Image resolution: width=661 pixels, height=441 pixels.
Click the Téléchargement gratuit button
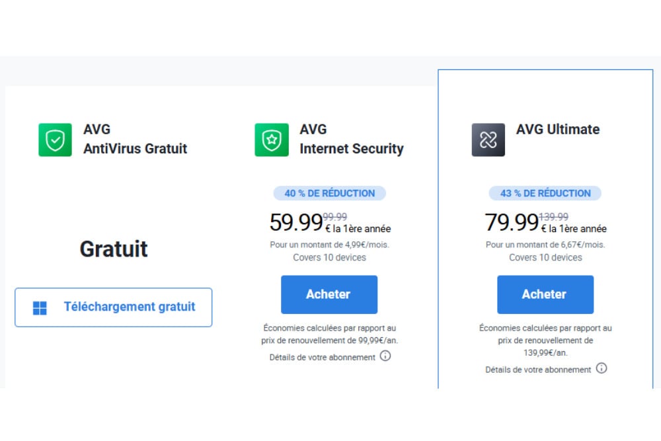pos(114,307)
